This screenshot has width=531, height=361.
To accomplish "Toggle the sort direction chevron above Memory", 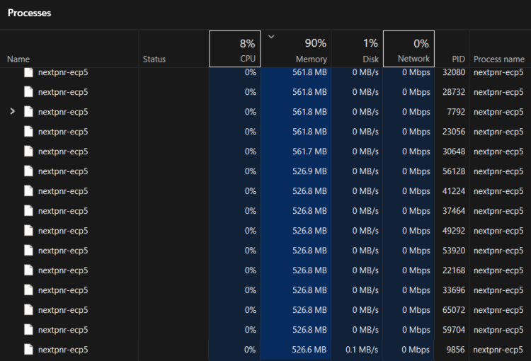I will (x=271, y=36).
